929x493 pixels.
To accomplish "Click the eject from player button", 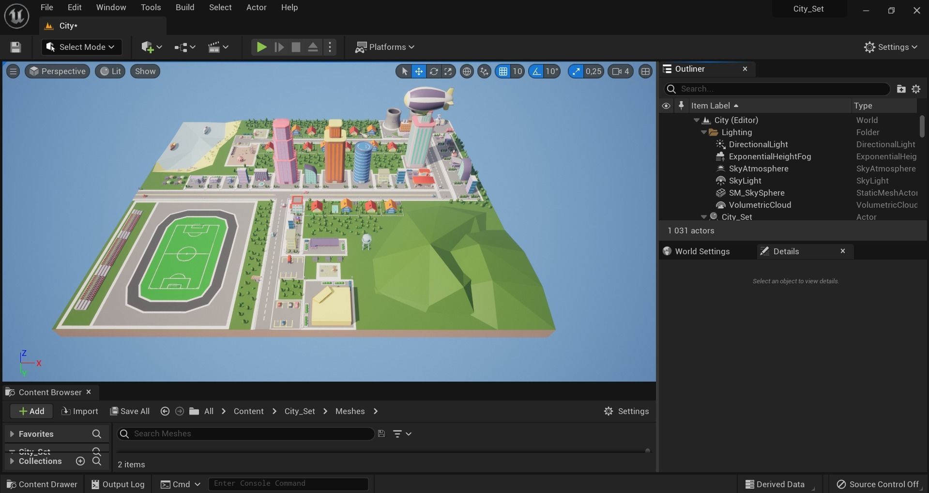I will click(x=313, y=47).
